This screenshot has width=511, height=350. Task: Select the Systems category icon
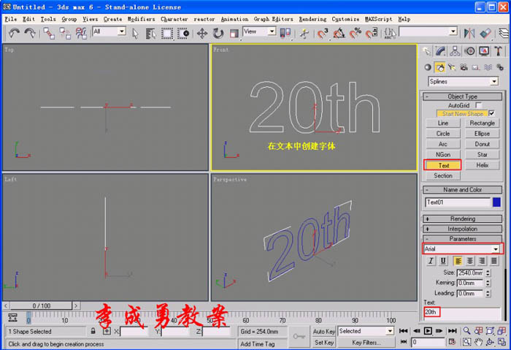tap(499, 67)
